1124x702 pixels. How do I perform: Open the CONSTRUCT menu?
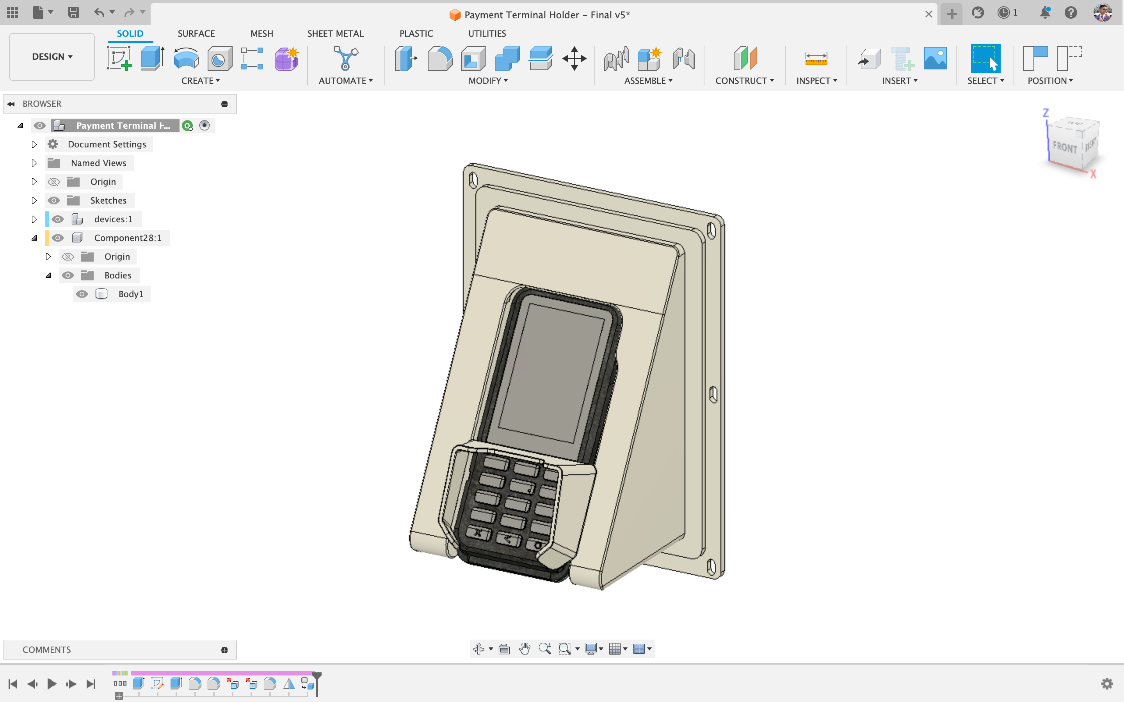point(744,81)
